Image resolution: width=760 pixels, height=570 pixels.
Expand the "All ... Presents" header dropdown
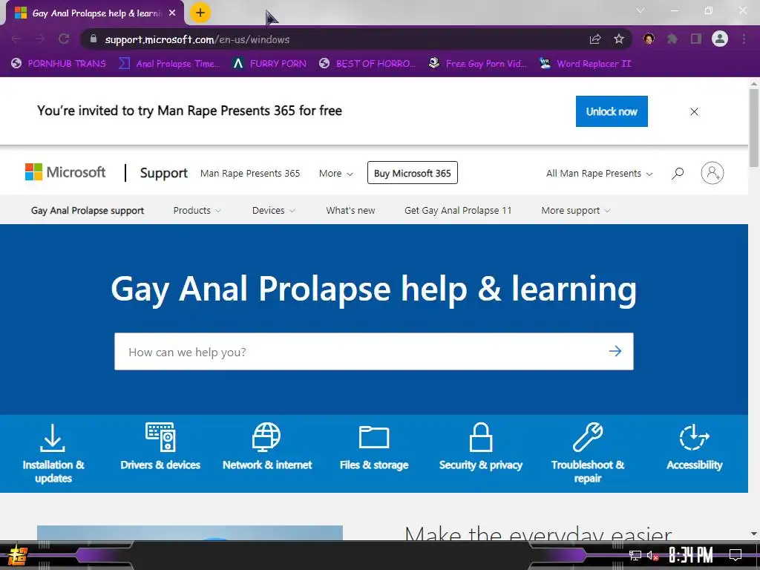click(x=599, y=174)
